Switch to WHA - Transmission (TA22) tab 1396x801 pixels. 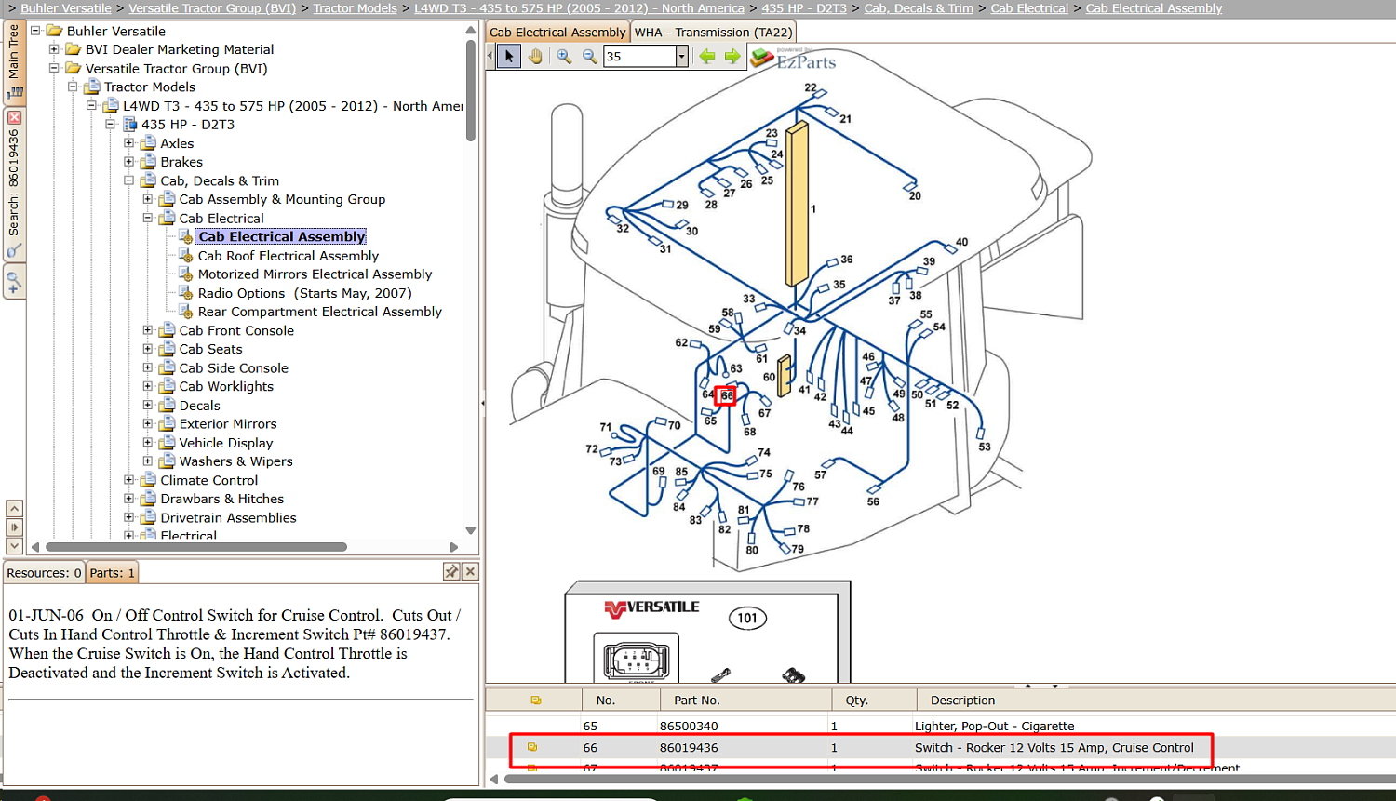pyautogui.click(x=714, y=32)
